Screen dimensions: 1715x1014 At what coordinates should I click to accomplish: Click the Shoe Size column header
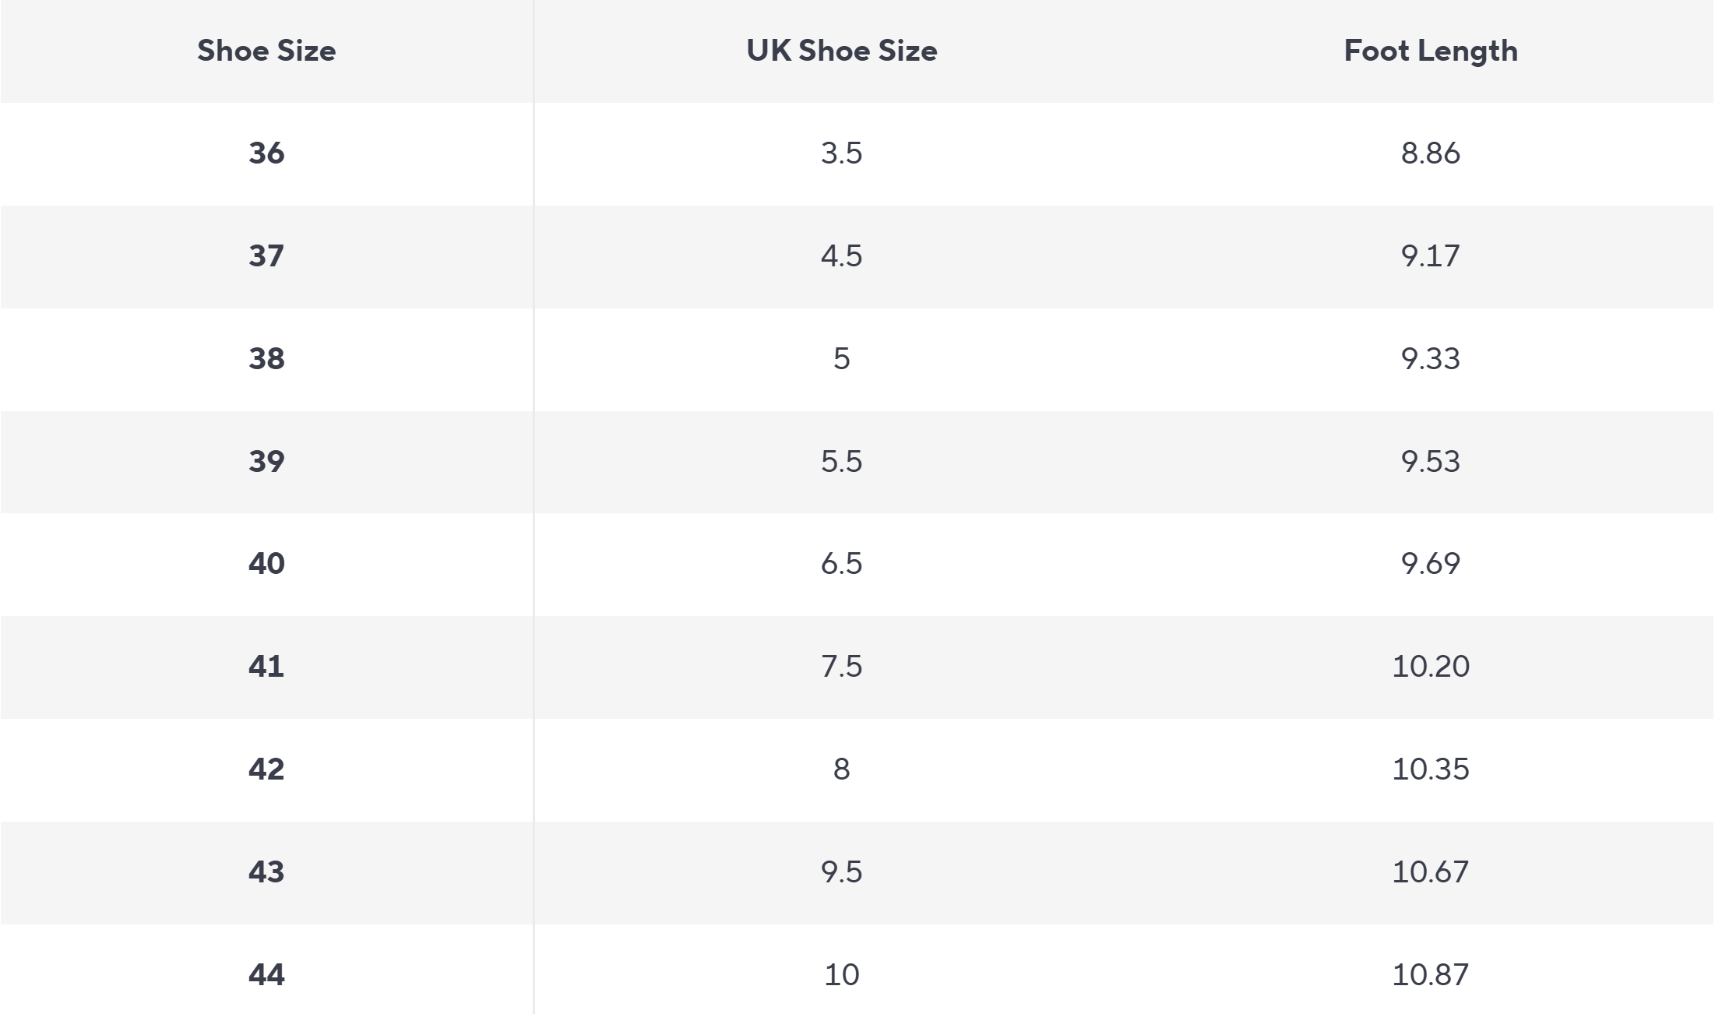[x=266, y=51]
